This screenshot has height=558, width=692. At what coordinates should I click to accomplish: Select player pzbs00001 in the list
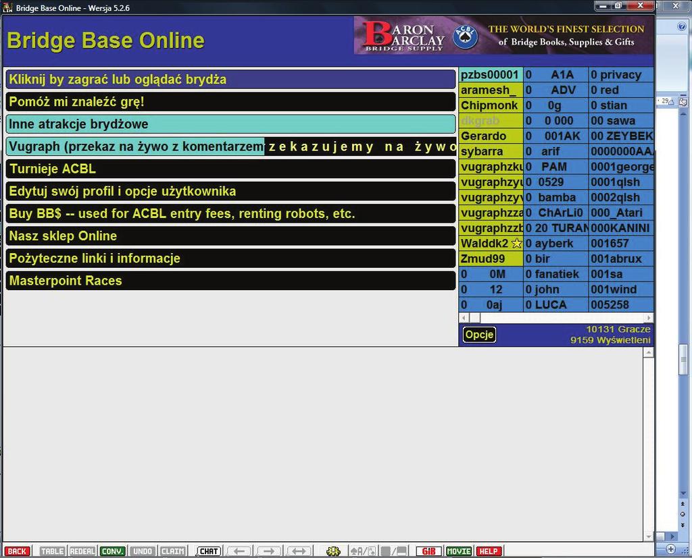point(491,75)
